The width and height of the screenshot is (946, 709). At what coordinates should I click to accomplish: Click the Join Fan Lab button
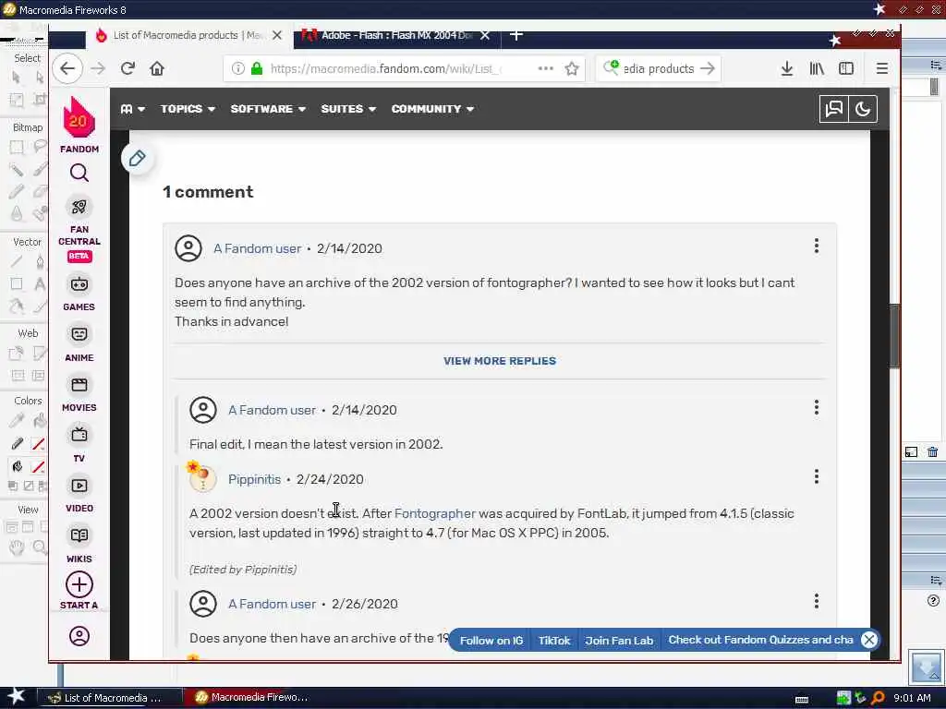point(619,641)
